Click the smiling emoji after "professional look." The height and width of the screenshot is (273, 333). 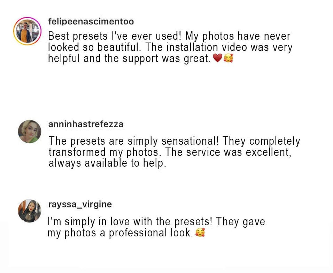click(200, 233)
